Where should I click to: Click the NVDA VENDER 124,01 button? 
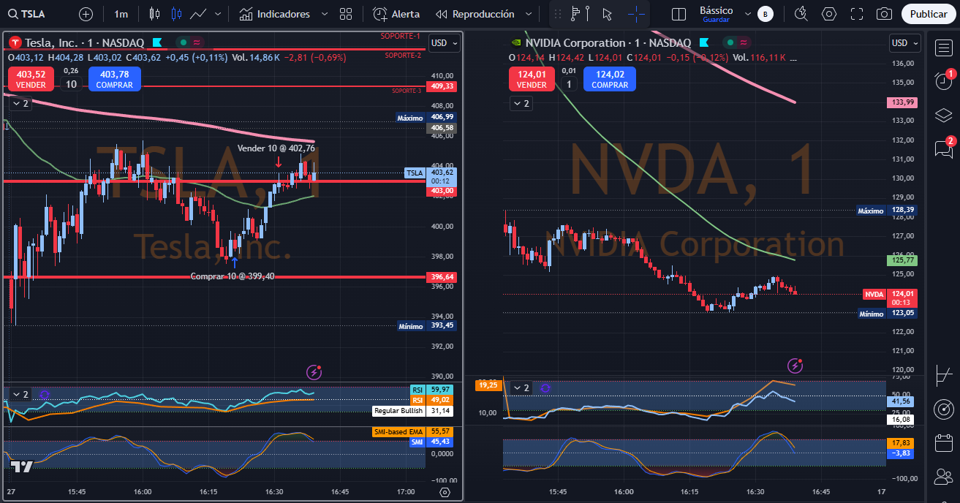[x=532, y=79]
